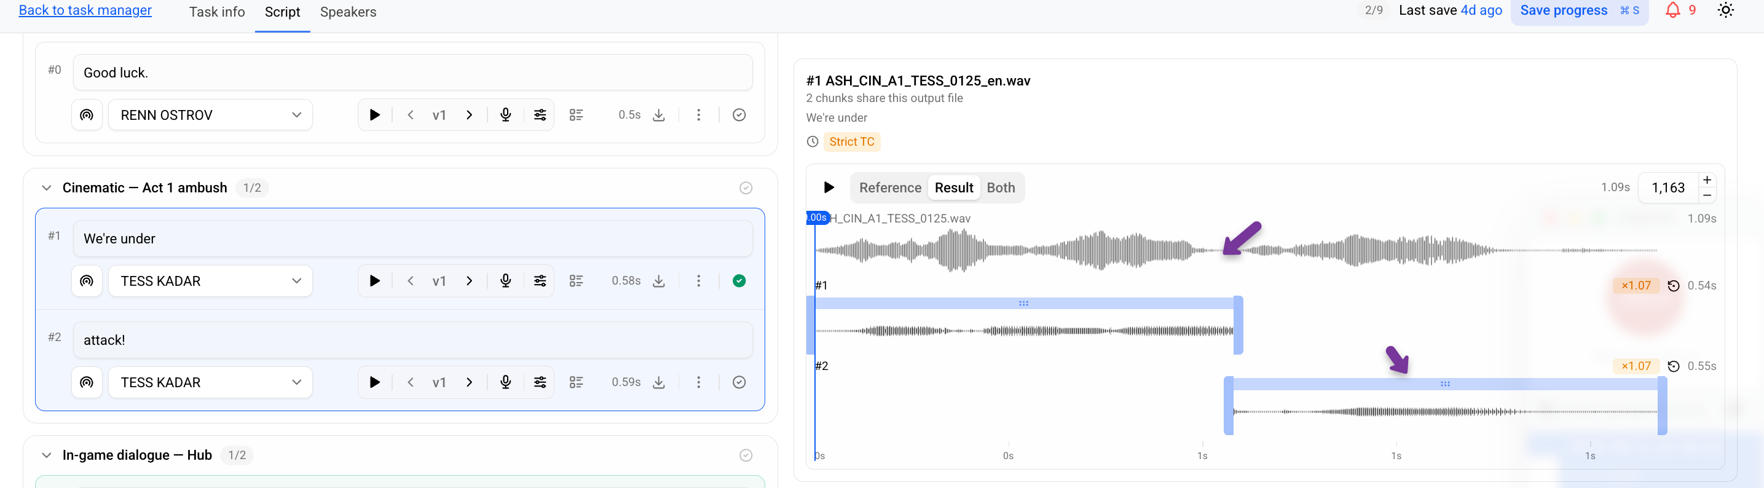Open the takes list for 'Good luck.' line
The image size is (1764, 488).
[x=576, y=115]
